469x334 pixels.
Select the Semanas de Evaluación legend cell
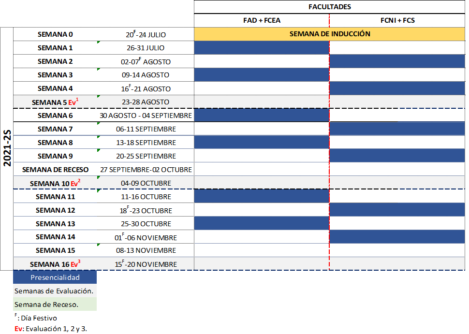point(54,291)
